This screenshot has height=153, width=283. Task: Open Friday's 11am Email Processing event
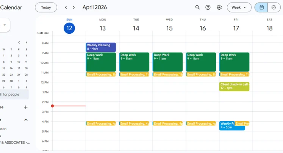(234, 74)
